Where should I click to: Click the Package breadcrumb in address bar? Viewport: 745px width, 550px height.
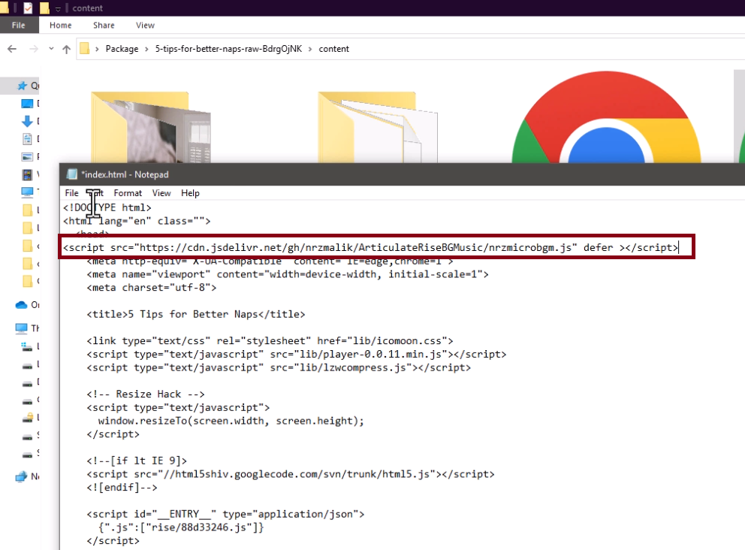click(x=122, y=49)
